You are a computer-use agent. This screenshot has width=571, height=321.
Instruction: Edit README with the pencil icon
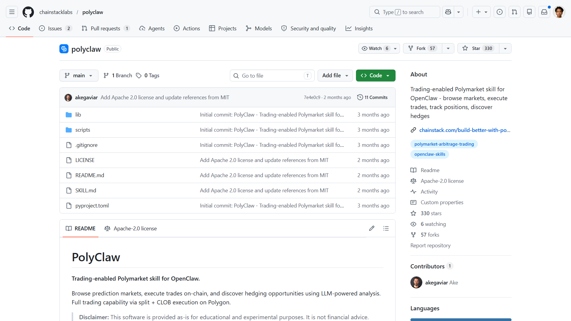(x=372, y=228)
